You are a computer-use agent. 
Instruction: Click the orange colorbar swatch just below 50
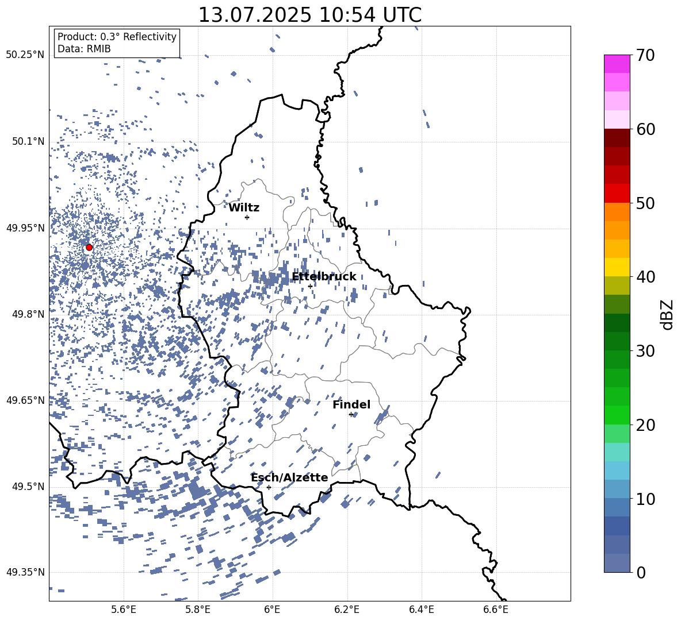pos(617,211)
